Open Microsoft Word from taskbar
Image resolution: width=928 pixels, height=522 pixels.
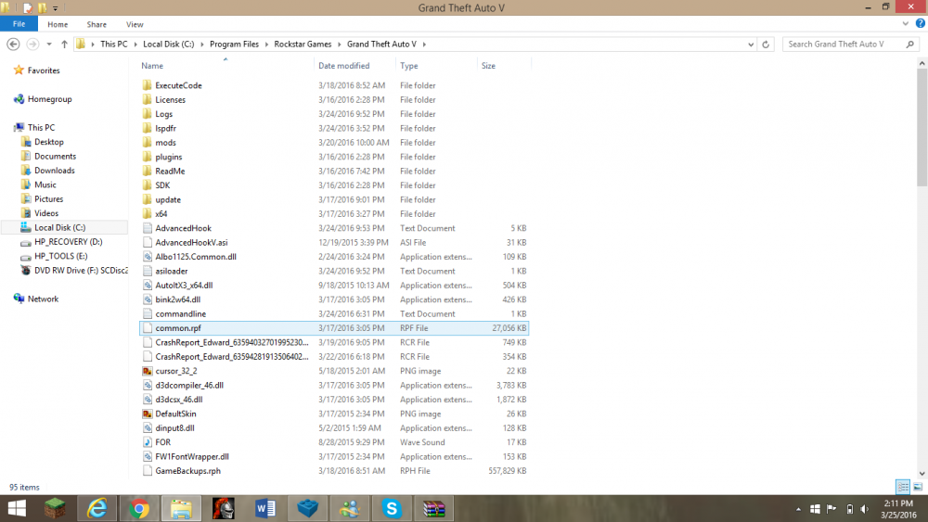pyautogui.click(x=265, y=508)
